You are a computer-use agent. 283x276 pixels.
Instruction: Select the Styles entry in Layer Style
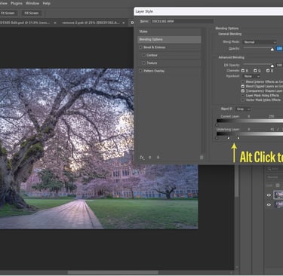coord(169,32)
